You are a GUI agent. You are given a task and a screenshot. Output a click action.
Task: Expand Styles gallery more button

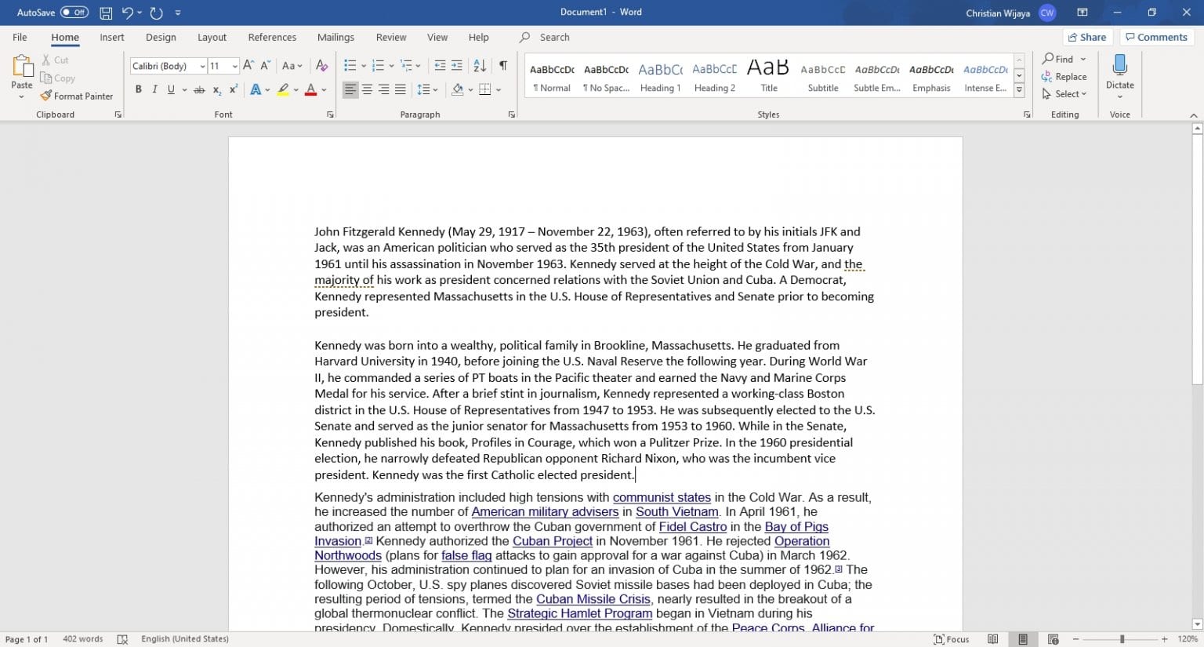click(1019, 90)
